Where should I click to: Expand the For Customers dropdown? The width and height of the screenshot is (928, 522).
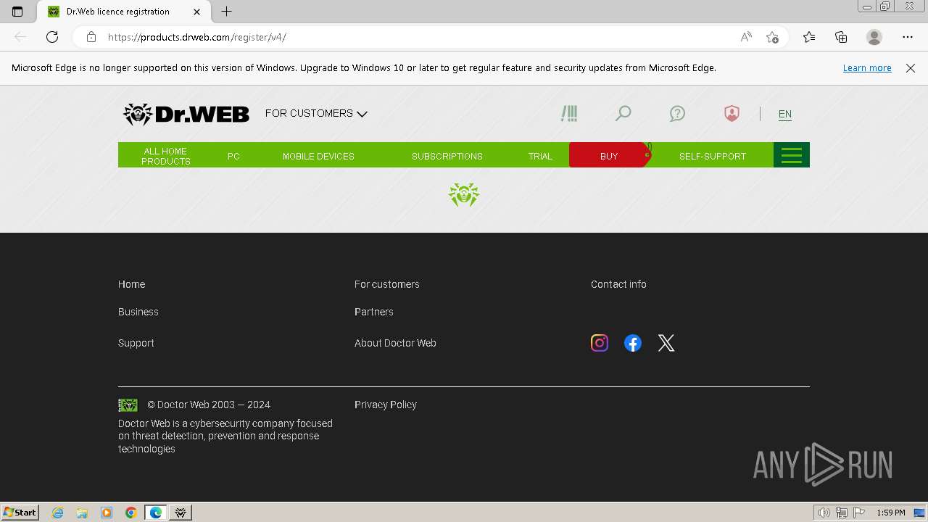[x=316, y=114]
